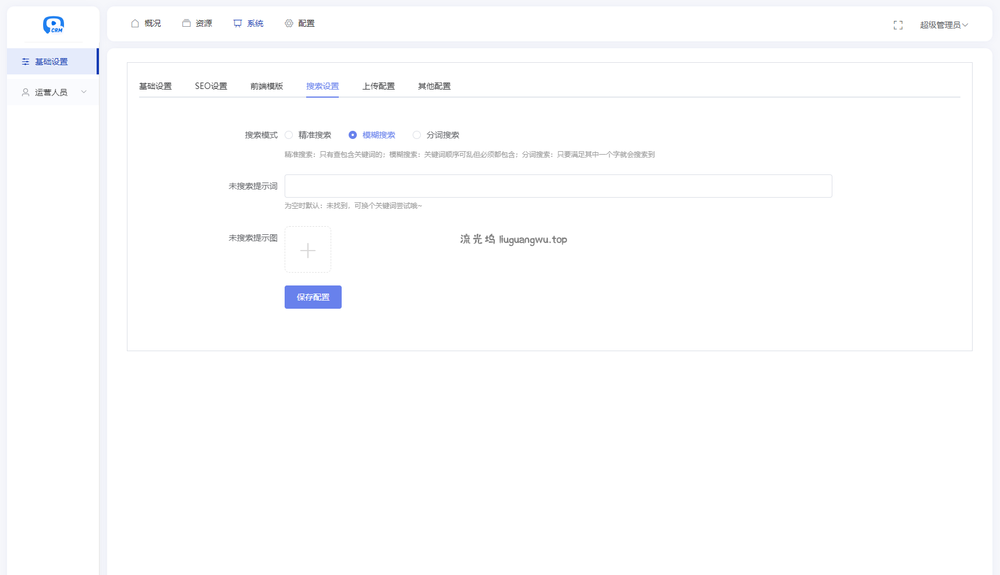Click the 保存配置 button
This screenshot has width=1000, height=575.
(313, 297)
